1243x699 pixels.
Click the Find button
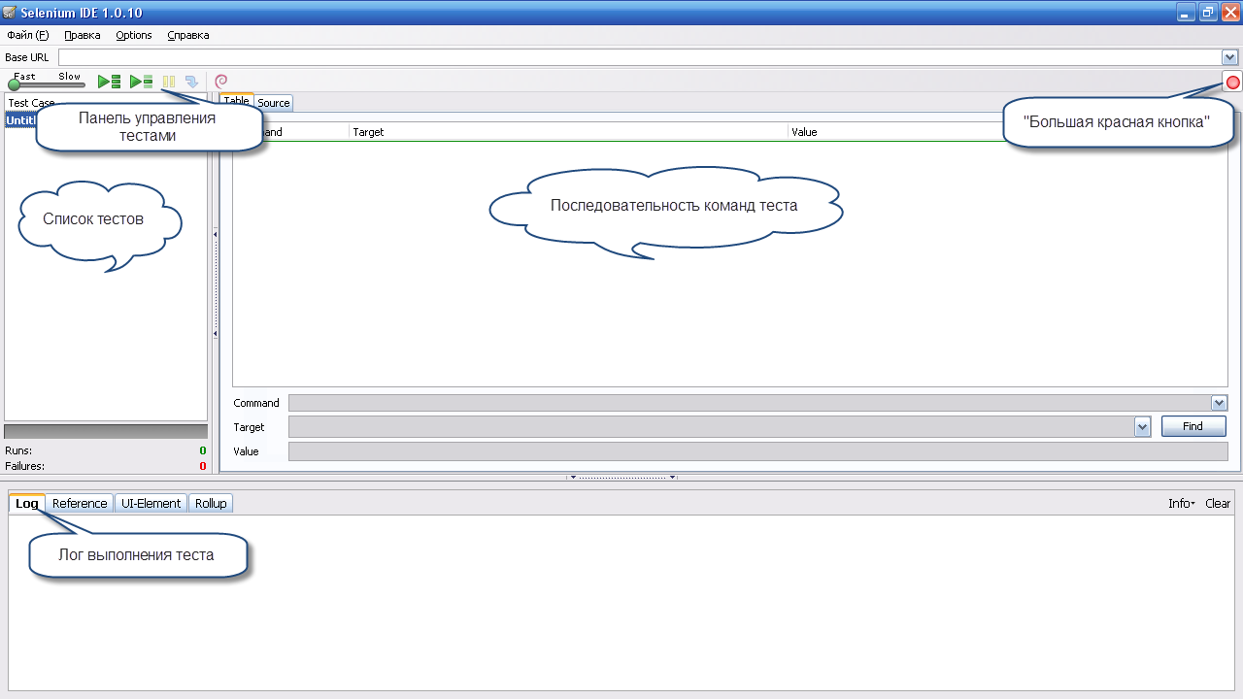1193,426
